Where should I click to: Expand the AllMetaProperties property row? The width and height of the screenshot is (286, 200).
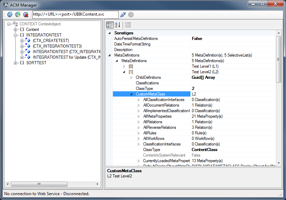138,116
